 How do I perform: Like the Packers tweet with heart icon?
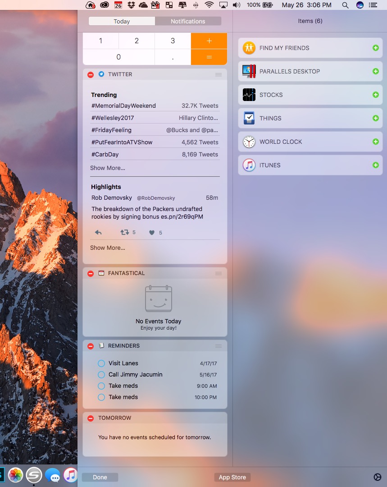pyautogui.click(x=152, y=233)
